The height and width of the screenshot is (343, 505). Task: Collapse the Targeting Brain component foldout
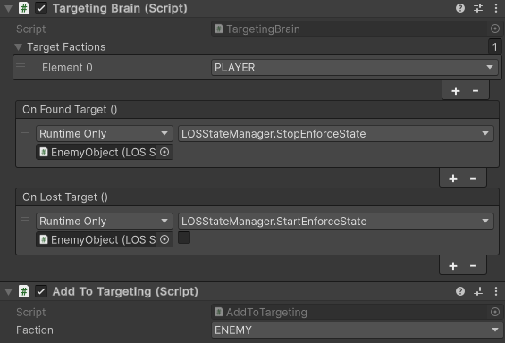(8, 8)
